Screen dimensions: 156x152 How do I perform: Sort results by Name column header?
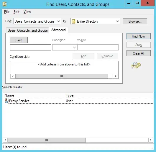(x=33, y=95)
